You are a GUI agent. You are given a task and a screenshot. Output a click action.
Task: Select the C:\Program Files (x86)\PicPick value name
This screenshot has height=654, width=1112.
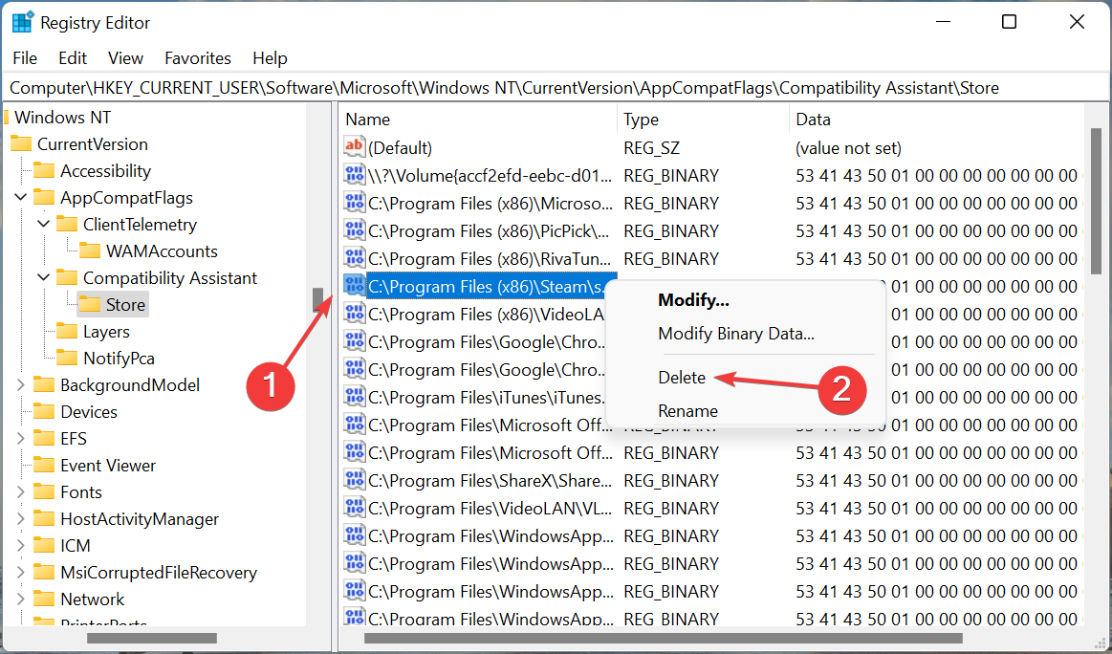pyautogui.click(x=490, y=230)
